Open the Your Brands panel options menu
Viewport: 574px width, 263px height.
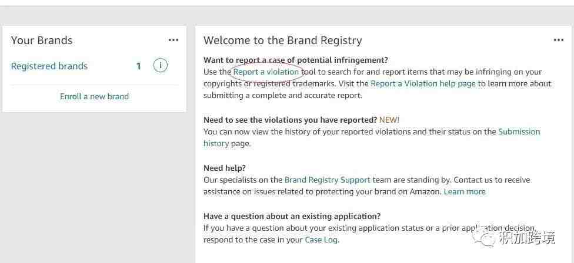173,40
